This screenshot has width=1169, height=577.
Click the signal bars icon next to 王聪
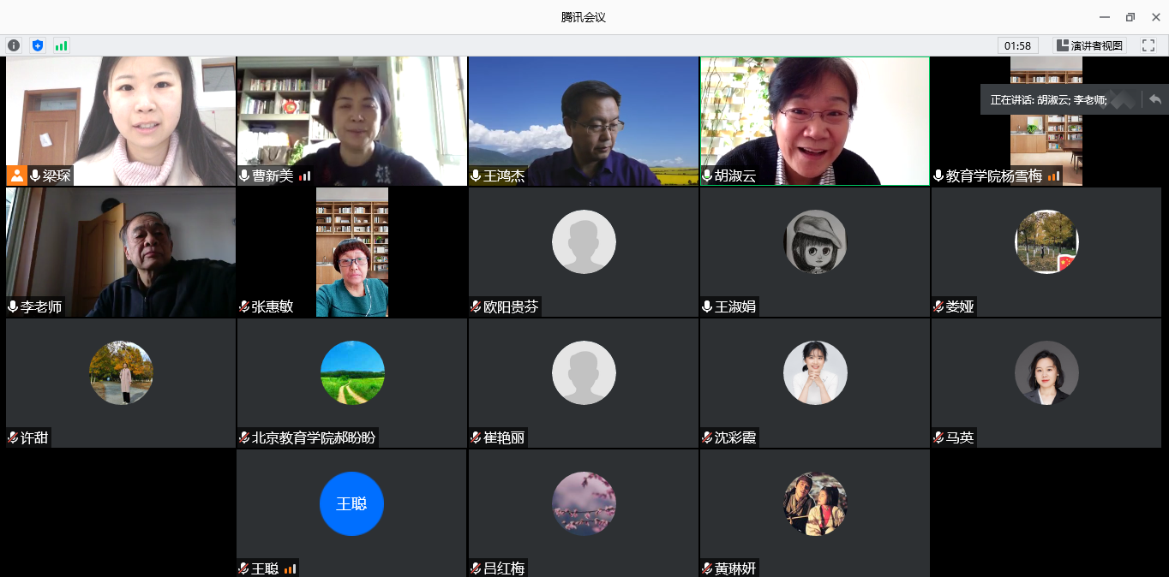(291, 568)
